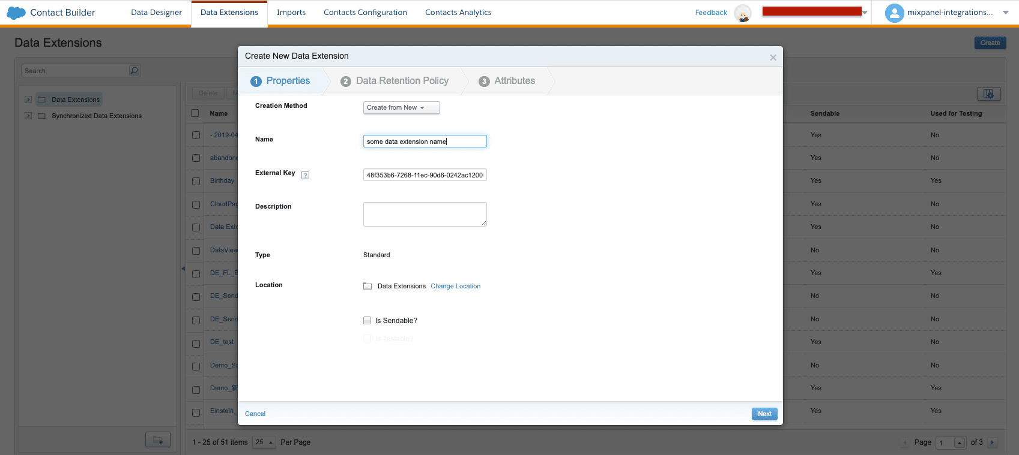Click the folder icon beside Location
The width and height of the screenshot is (1019, 455).
click(367, 286)
